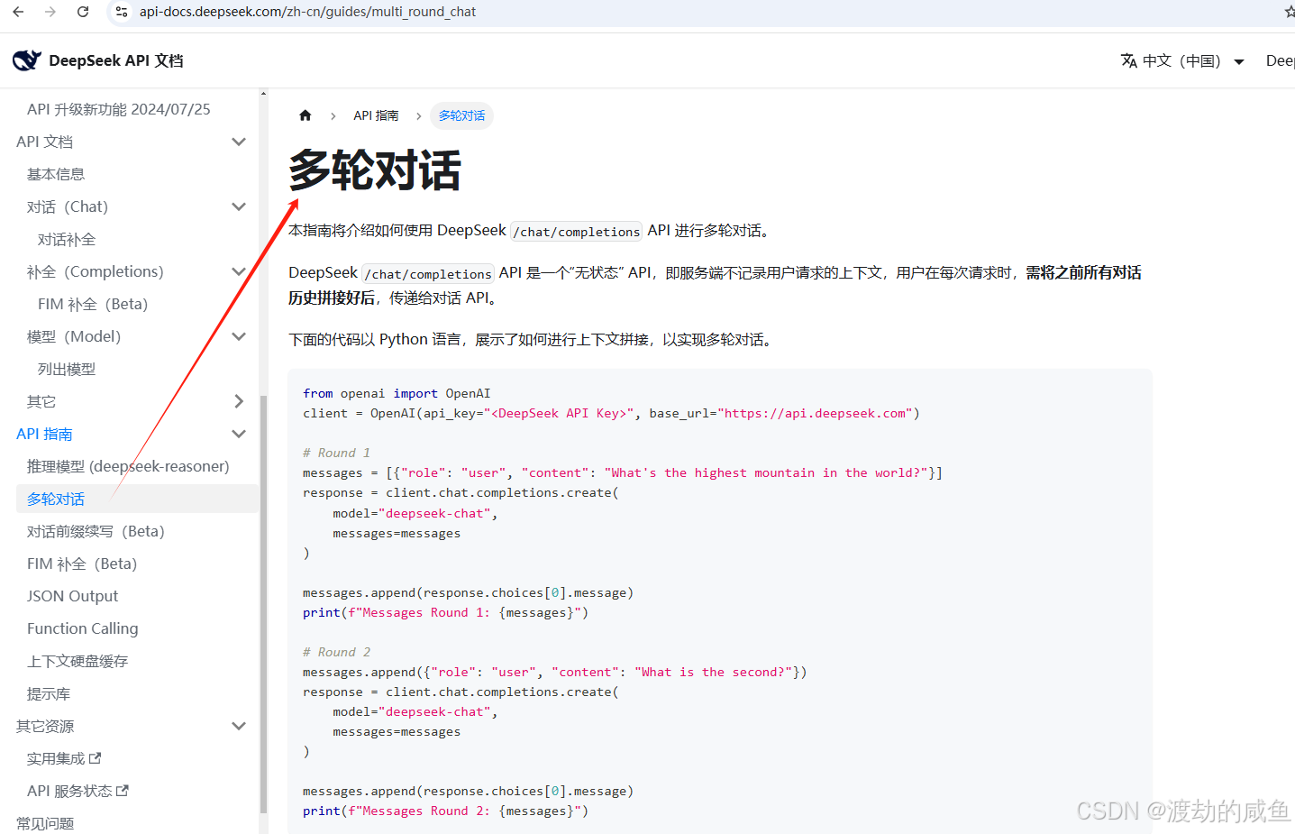1295x834 pixels.
Task: Click the 多轮对话 page heading
Action: click(375, 170)
